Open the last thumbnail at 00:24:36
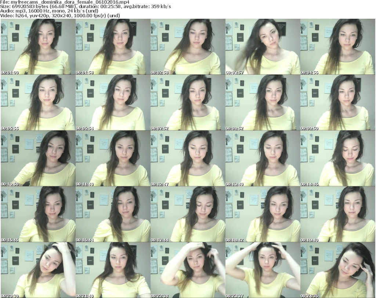Screen dimensions: 376x298 coord(337,270)
